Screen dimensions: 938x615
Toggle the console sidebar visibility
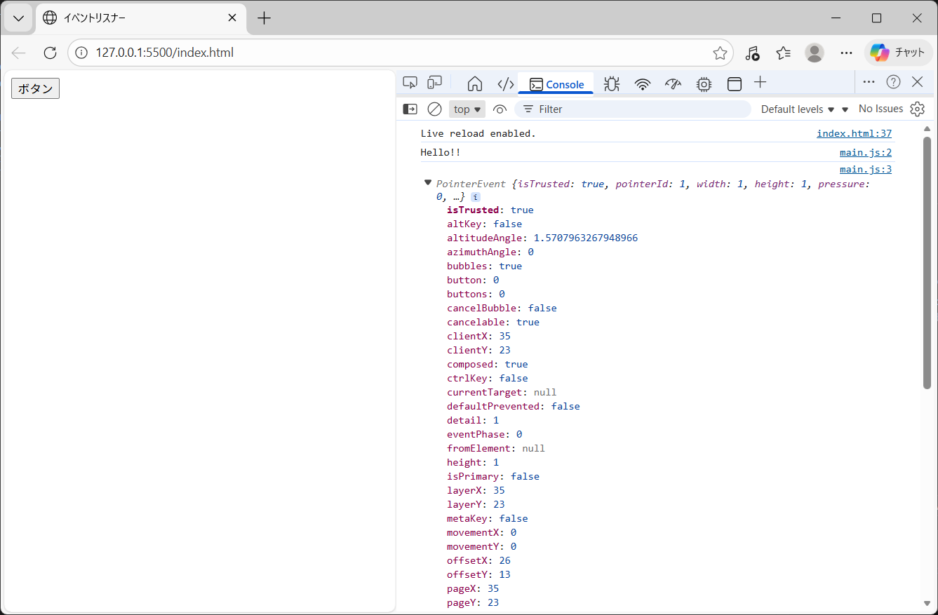(410, 109)
